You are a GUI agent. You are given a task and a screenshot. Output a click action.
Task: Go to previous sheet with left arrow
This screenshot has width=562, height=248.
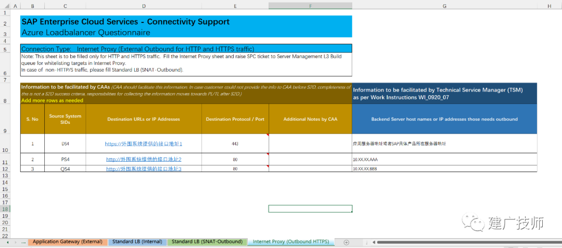[x=8, y=242]
